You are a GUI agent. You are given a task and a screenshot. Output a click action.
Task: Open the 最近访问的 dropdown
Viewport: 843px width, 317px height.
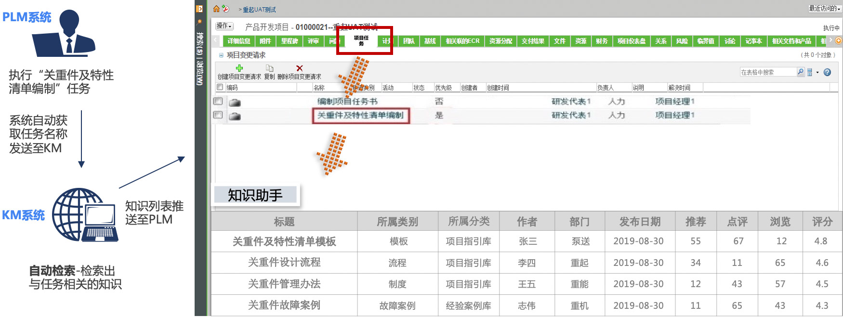(x=824, y=9)
